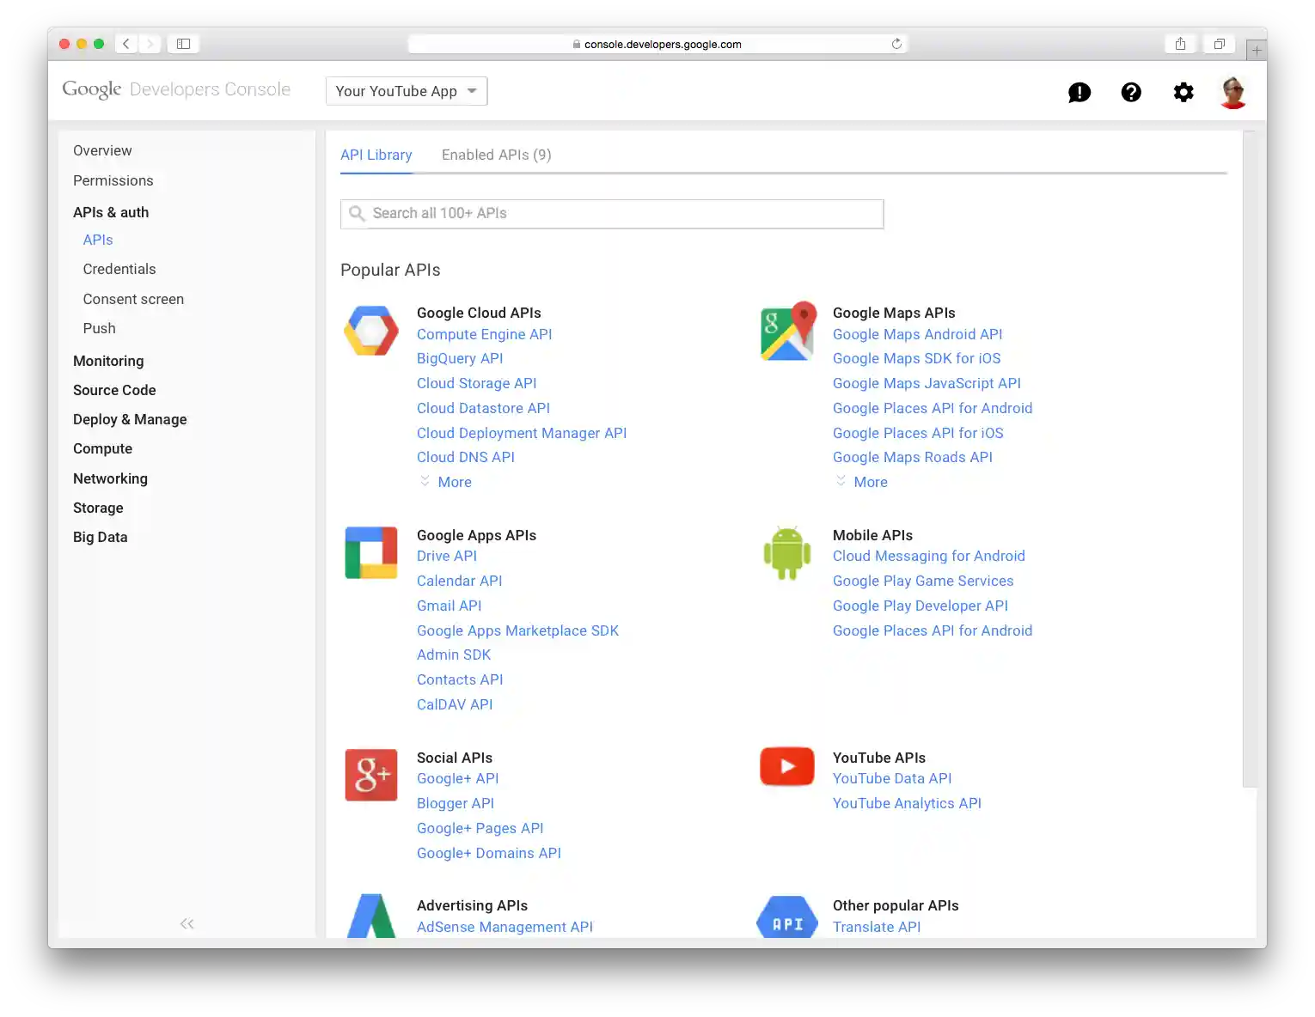This screenshot has height=1017, width=1315.
Task: Open the Cloud Storage API link
Action: point(477,383)
